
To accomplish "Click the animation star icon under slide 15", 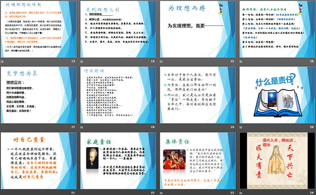I will (161, 62).
